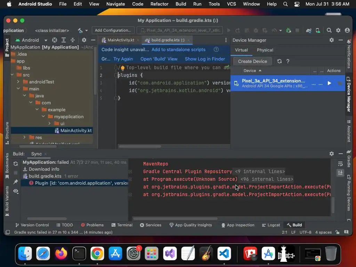Open the Android project view dropdown

click(x=32, y=40)
